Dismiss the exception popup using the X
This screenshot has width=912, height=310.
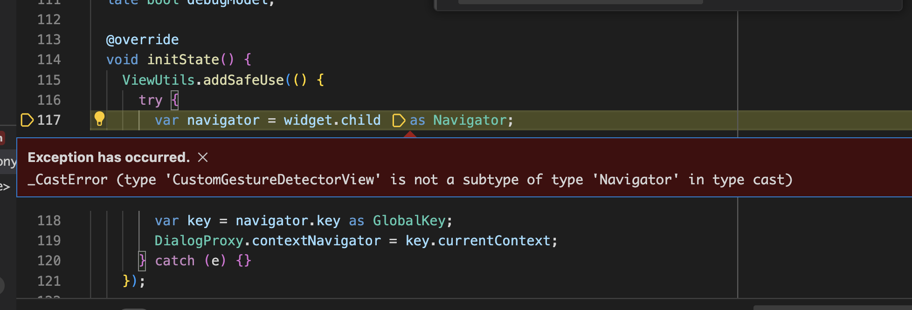point(203,157)
